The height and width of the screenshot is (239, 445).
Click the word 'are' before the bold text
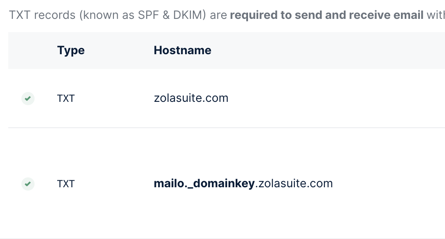point(218,15)
